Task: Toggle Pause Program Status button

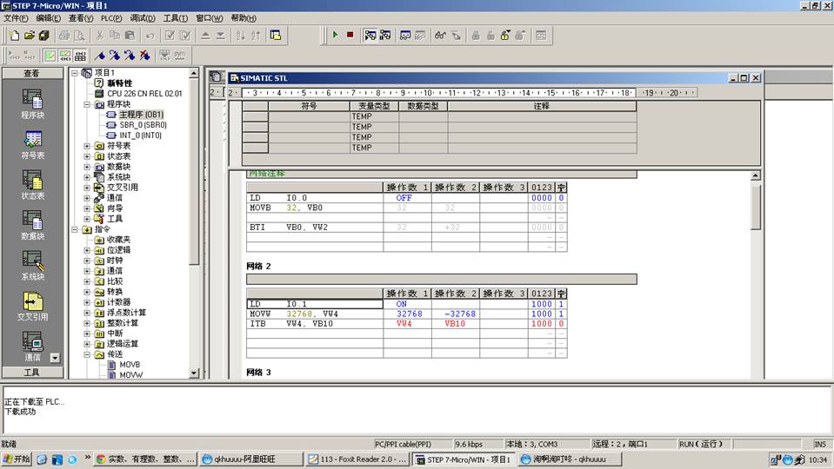Action: (385, 36)
